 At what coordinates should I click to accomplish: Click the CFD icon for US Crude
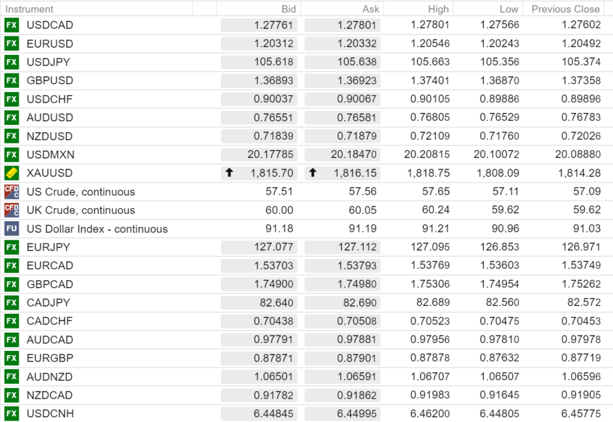(11, 192)
